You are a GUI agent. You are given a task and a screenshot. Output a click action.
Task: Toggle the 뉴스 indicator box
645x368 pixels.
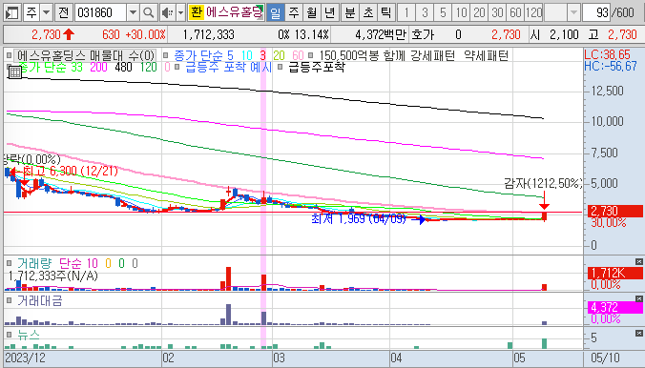(x=9, y=335)
